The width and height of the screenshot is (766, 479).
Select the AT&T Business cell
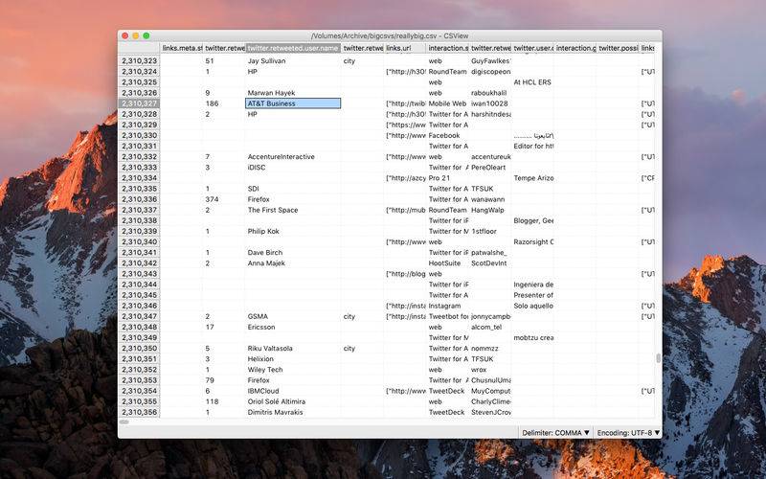pos(293,103)
